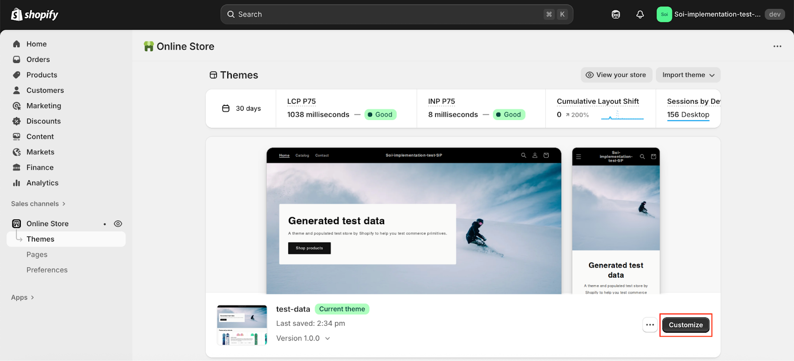
Task: Click View your store button
Action: click(x=616, y=75)
